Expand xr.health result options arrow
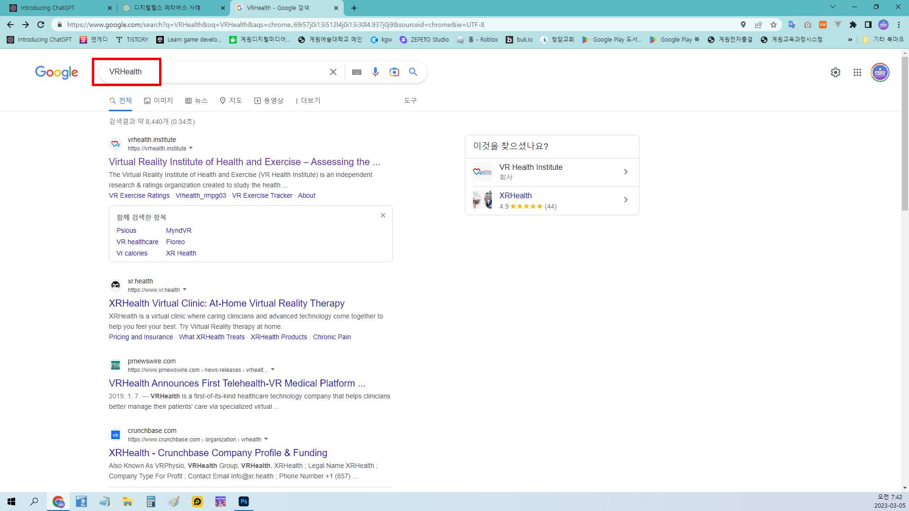The width and height of the screenshot is (909, 511). (x=185, y=290)
